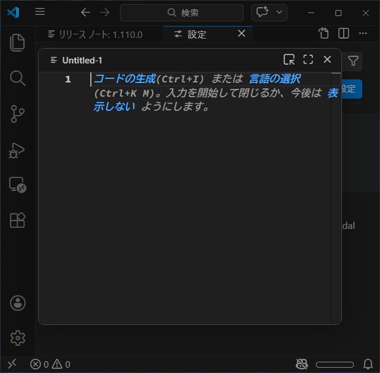Open the editor's more actions ellipsis menu
This screenshot has width=380, height=373.
click(364, 34)
